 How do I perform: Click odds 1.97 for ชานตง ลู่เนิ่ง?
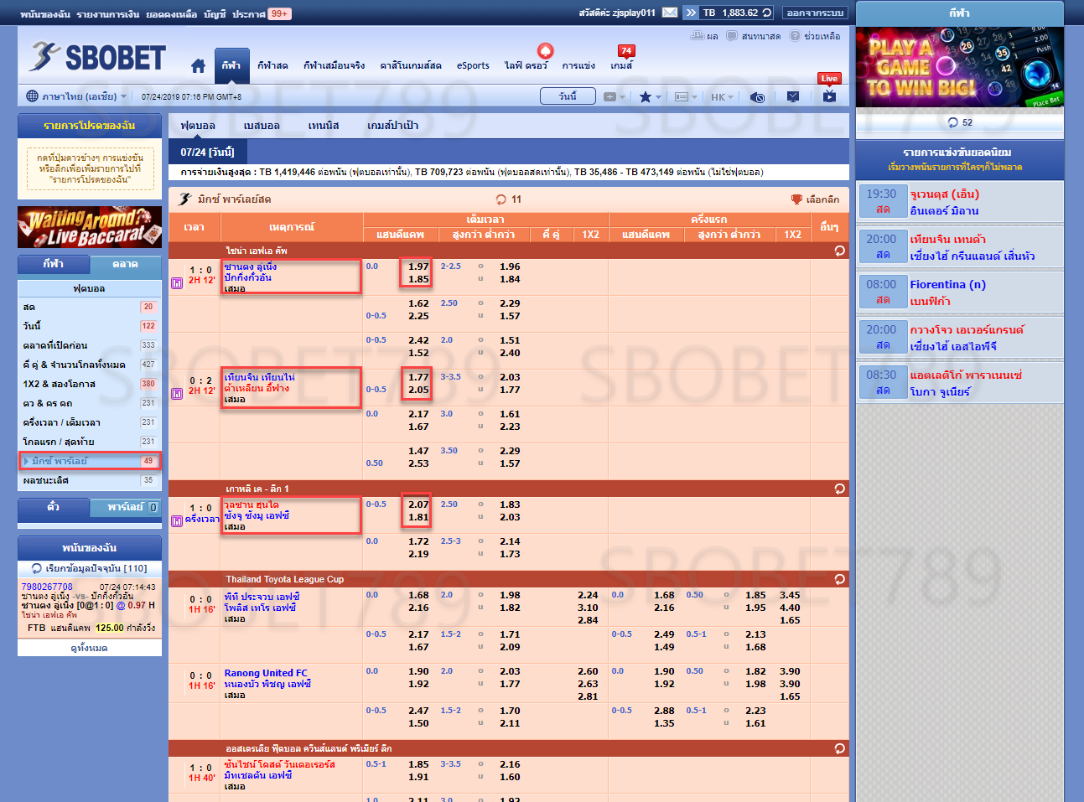coord(418,266)
